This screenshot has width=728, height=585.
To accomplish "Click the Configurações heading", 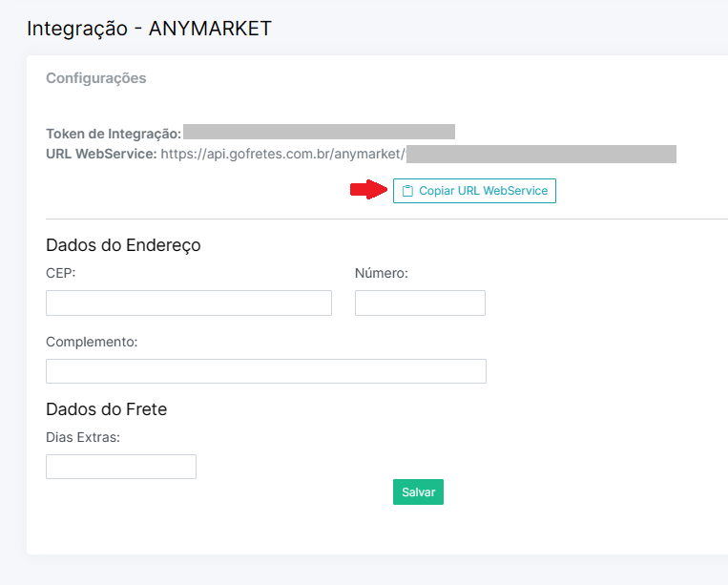I will [x=96, y=78].
